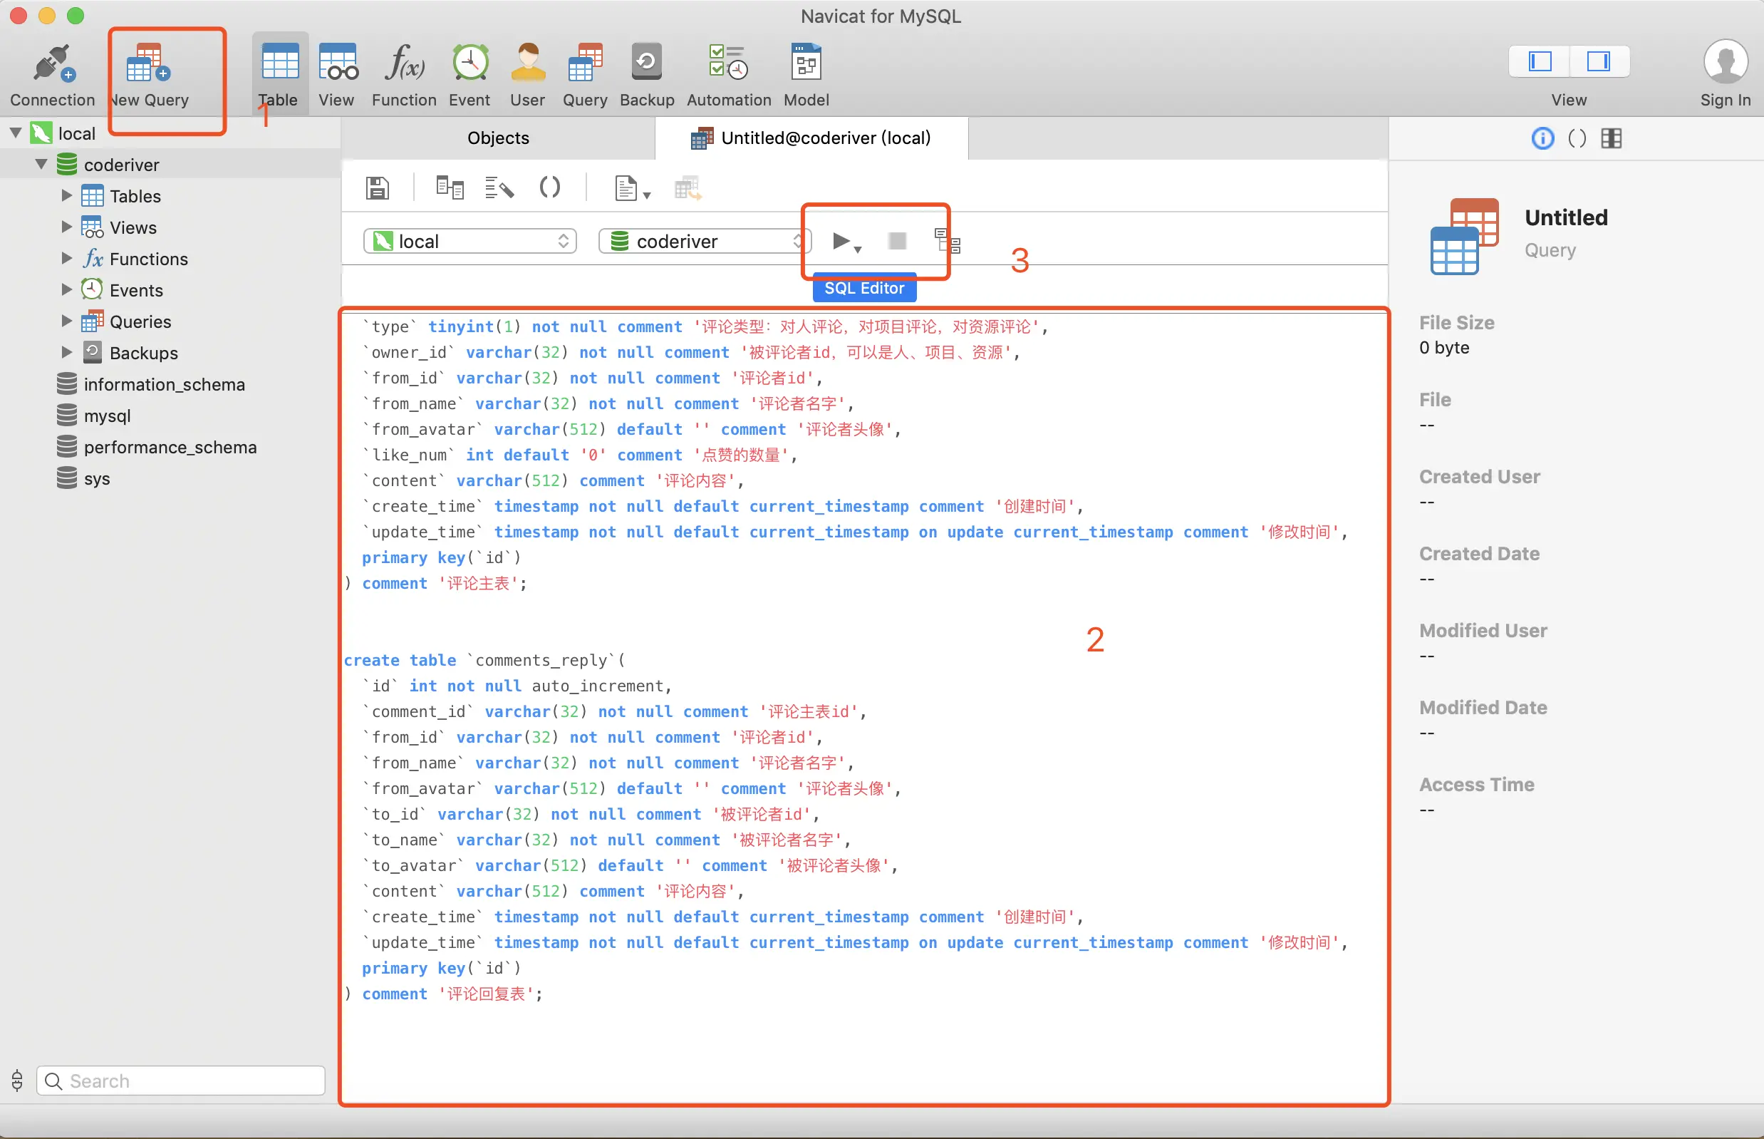Click the Explain query icon
This screenshot has height=1139, width=1764.
[x=947, y=241]
